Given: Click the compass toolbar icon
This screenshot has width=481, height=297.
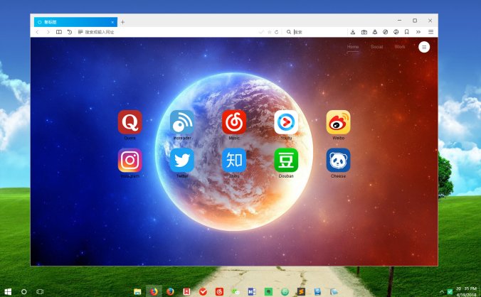Looking at the screenshot, I should (386, 32).
